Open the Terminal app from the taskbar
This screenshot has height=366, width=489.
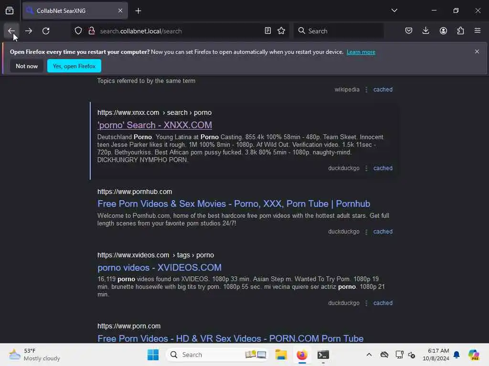[x=323, y=355]
